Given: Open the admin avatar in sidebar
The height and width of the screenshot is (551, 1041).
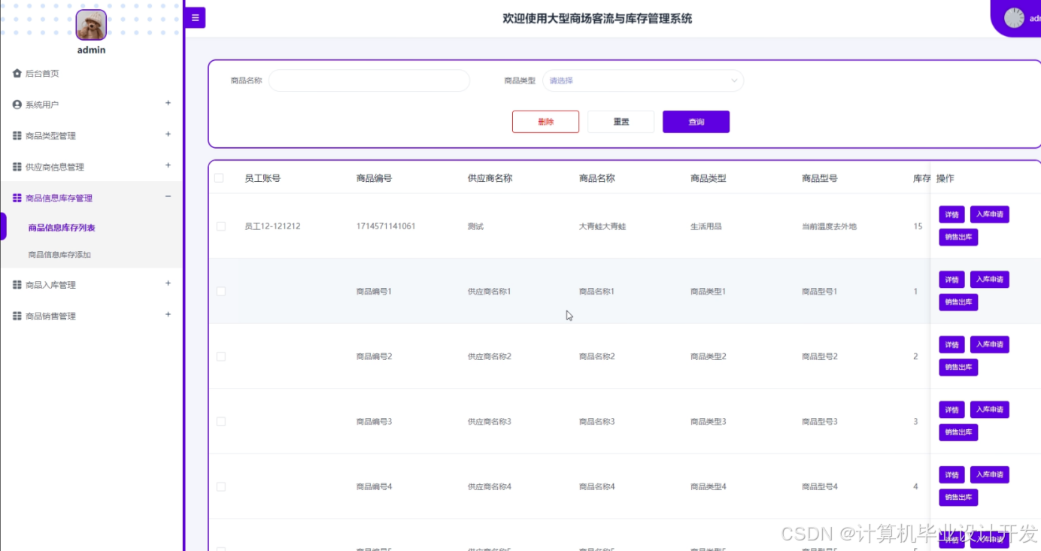Looking at the screenshot, I should tap(91, 25).
